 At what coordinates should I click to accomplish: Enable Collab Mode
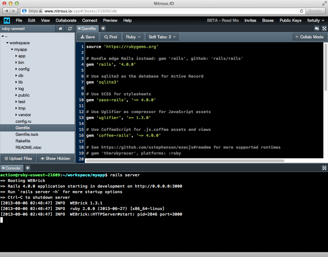pyautogui.click(x=310, y=37)
